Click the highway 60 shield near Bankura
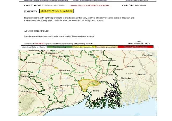 (x=56, y=68)
